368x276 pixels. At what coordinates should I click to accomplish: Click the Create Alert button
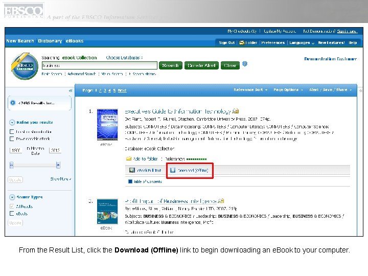point(201,65)
